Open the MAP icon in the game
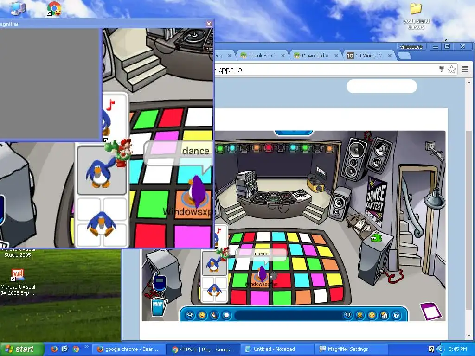This screenshot has width=475, height=356. coord(159,306)
